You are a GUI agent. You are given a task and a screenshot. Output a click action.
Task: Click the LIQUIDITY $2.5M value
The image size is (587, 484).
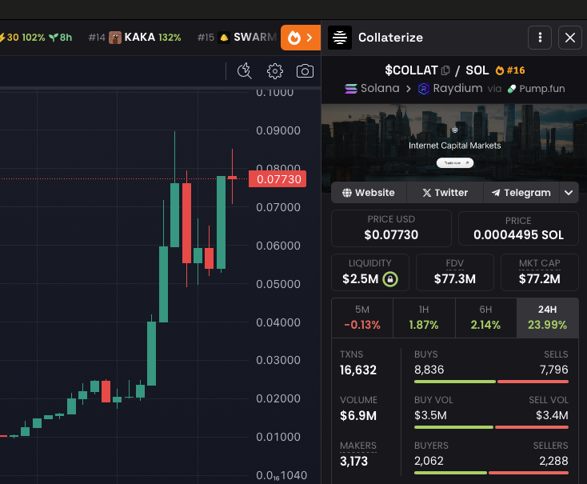[x=361, y=279]
